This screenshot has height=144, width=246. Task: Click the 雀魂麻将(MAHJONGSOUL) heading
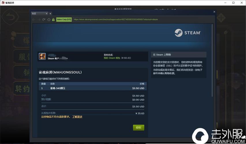[x=60, y=72]
